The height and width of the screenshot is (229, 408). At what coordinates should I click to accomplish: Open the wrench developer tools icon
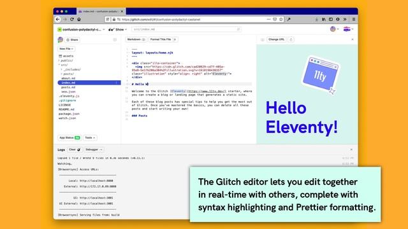click(x=289, y=19)
